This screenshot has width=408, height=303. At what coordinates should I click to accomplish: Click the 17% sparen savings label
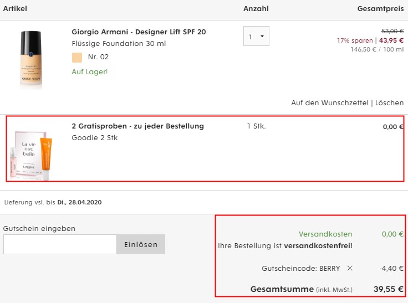355,40
